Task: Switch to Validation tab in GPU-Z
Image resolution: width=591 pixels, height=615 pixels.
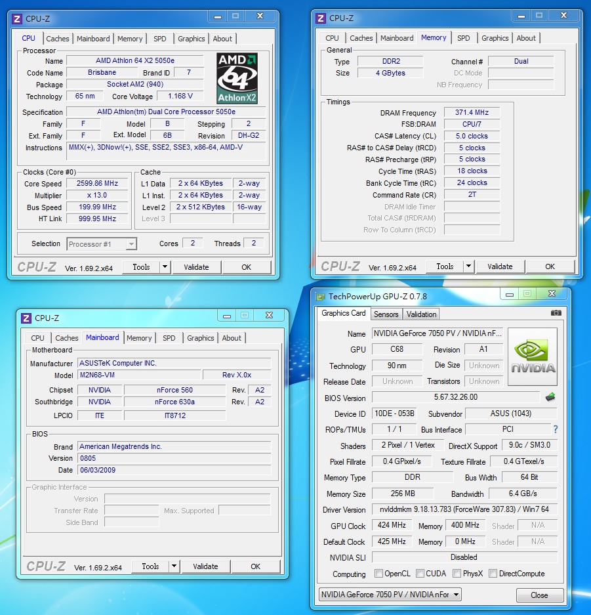Action: [421, 314]
